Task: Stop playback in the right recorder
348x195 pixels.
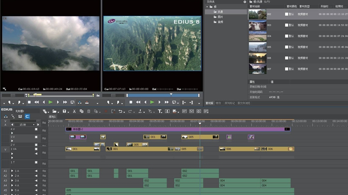Action: tap(130, 102)
